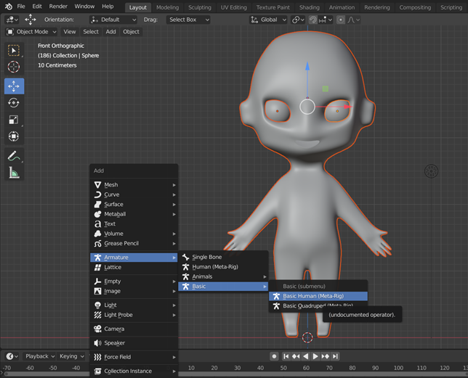The width and height of the screenshot is (468, 378).
Task: Activate the 3D Cursor tool
Action: pos(14,67)
